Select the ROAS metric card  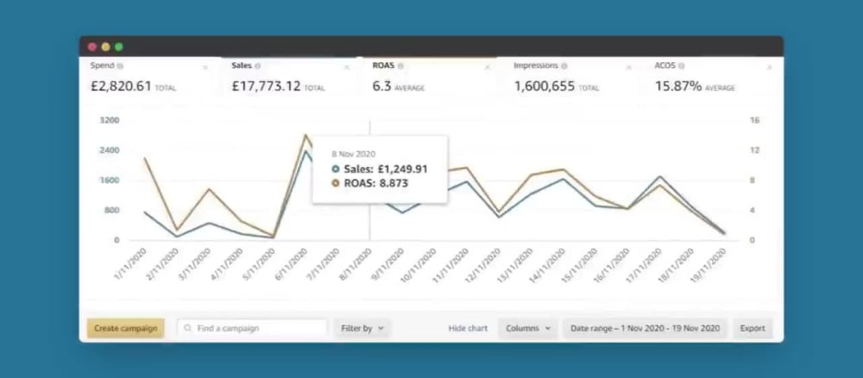click(x=431, y=78)
